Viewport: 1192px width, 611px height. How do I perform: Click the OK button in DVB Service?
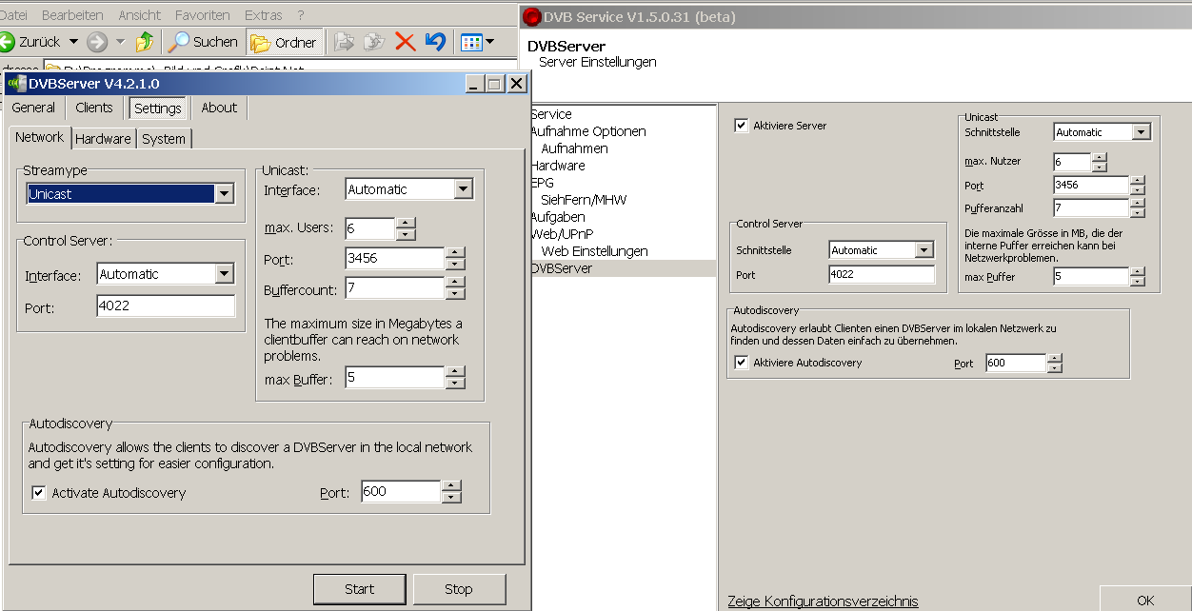(1145, 600)
